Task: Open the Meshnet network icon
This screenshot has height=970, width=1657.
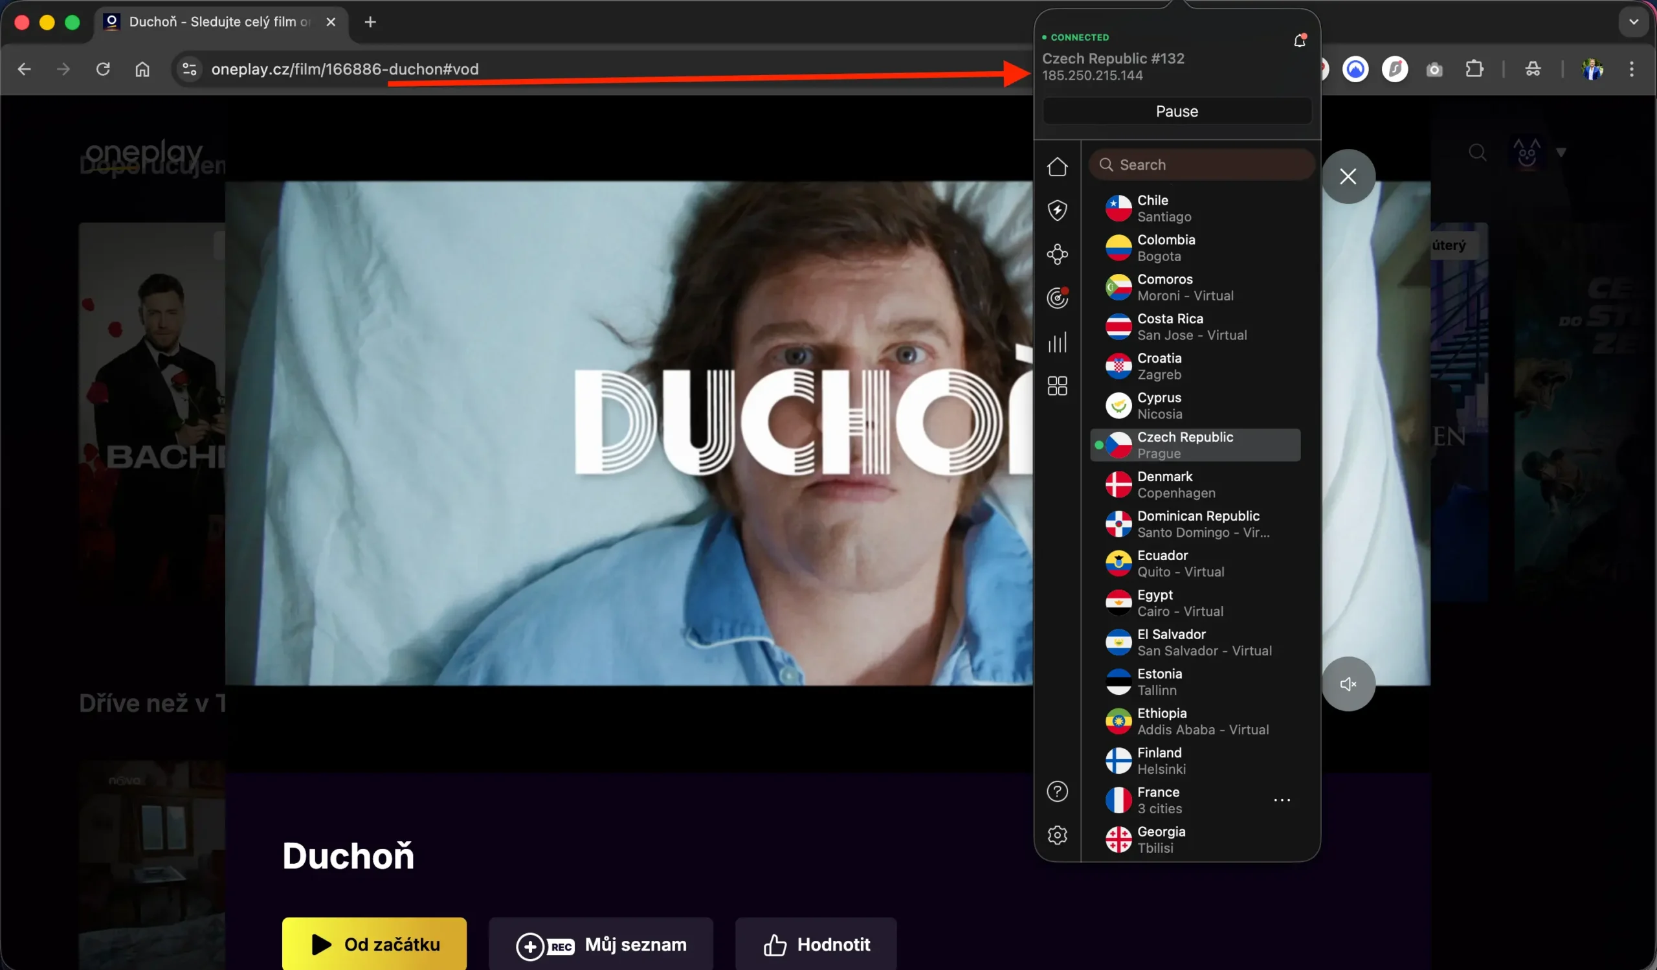Action: (1058, 254)
